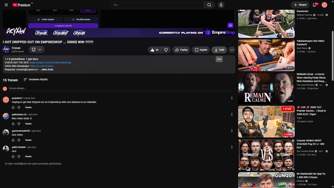The height and width of the screenshot is (188, 334).
Task: Open options menu for @NEX-SHAUN comment
Action: click(x=232, y=147)
